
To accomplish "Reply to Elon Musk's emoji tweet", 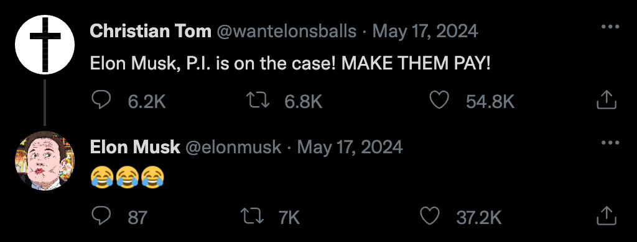I will [101, 216].
